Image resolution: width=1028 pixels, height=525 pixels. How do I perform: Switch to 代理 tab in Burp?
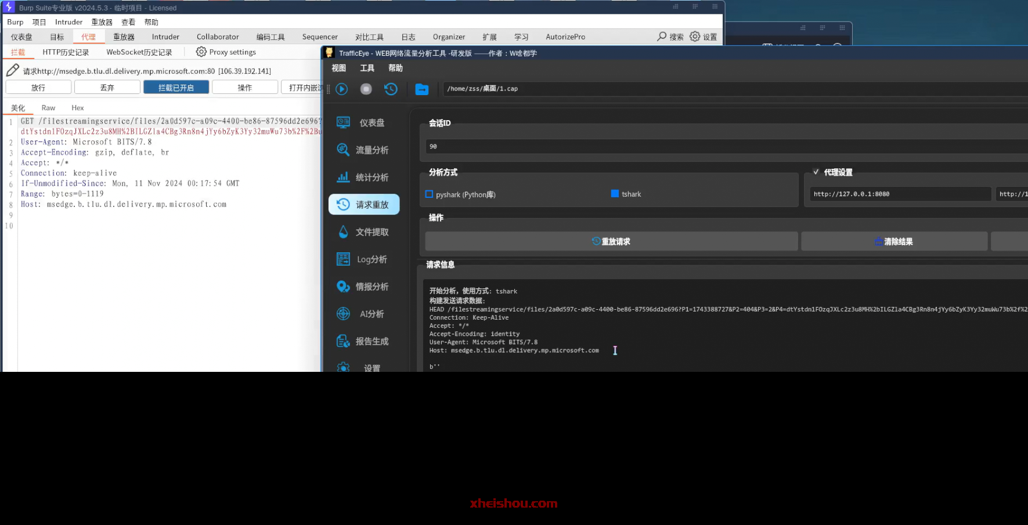[88, 37]
